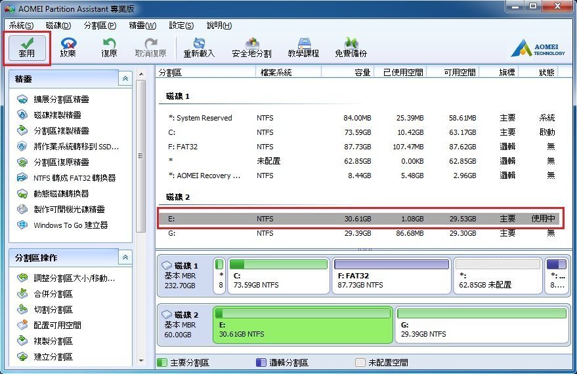Select 62.85GB 未配置 block in disk map
Screen dimensions: 577x374
tap(498, 276)
